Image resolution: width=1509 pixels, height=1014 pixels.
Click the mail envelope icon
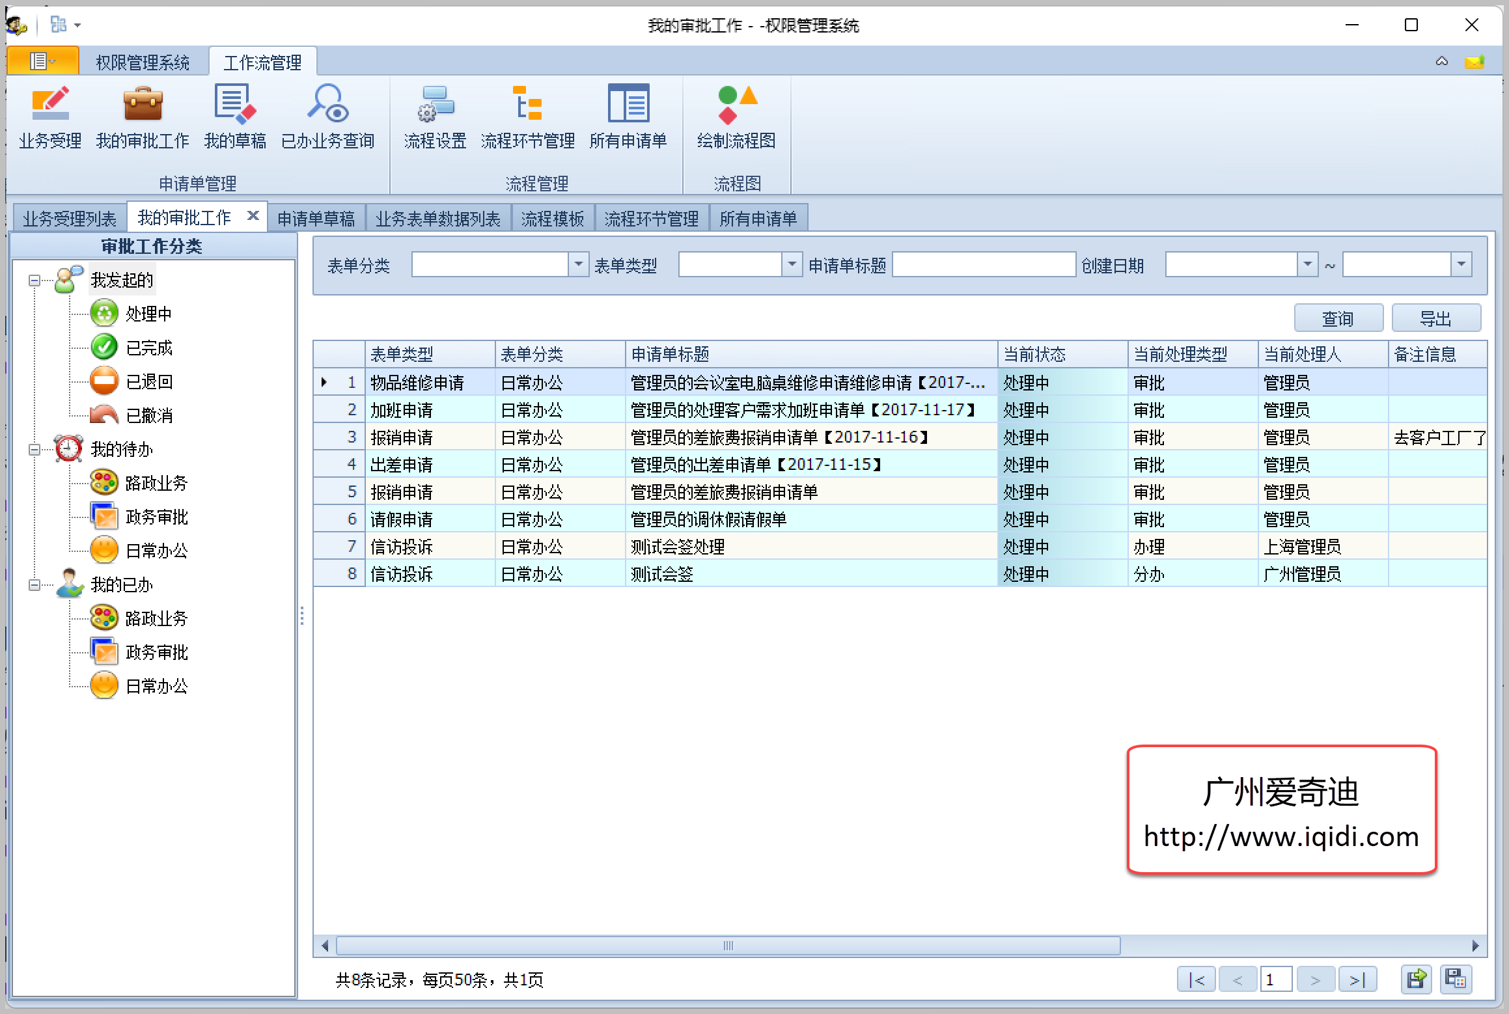pyautogui.click(x=1474, y=62)
